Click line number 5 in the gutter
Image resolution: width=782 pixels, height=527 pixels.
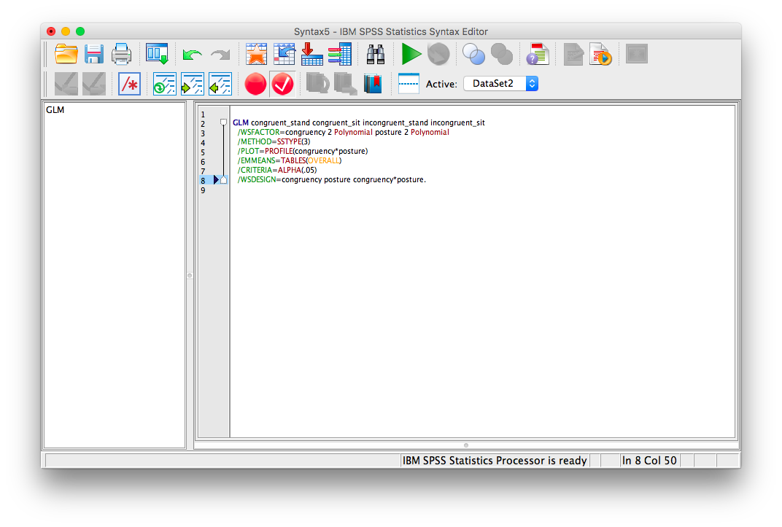[203, 152]
